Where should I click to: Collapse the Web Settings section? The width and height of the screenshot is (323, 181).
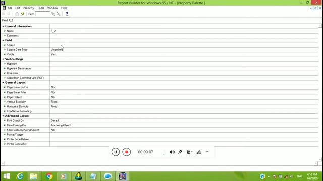pyautogui.click(x=3, y=59)
